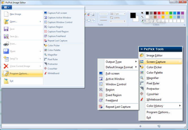Launch Color Picker from the application menu
Screen dimensions: 188x130
[x=64, y=45]
